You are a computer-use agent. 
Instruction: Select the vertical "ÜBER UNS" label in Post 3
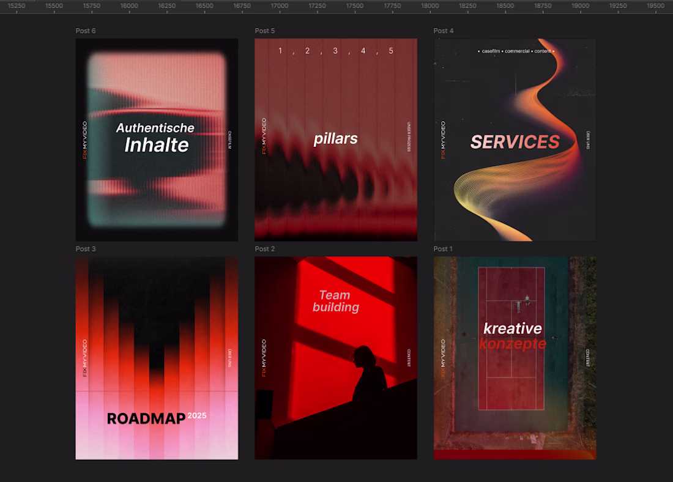tap(229, 358)
